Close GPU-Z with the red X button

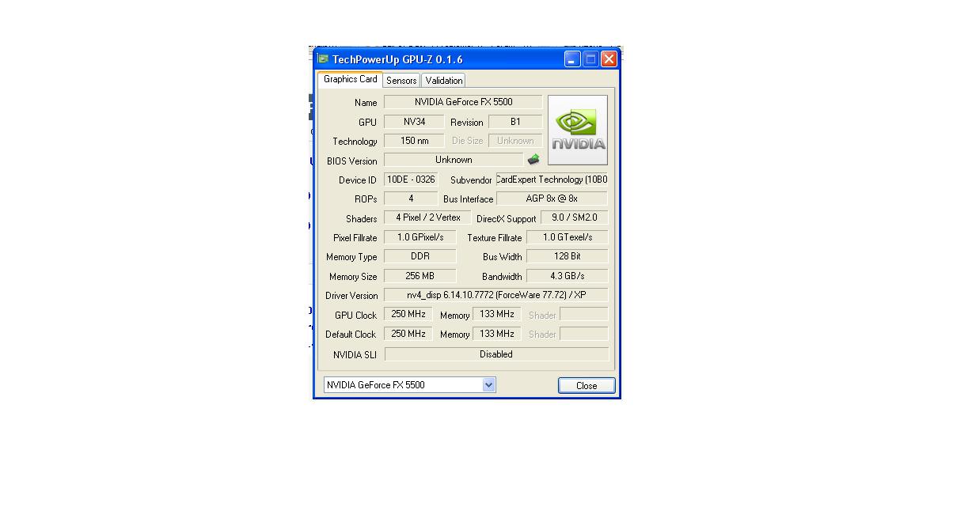609,59
